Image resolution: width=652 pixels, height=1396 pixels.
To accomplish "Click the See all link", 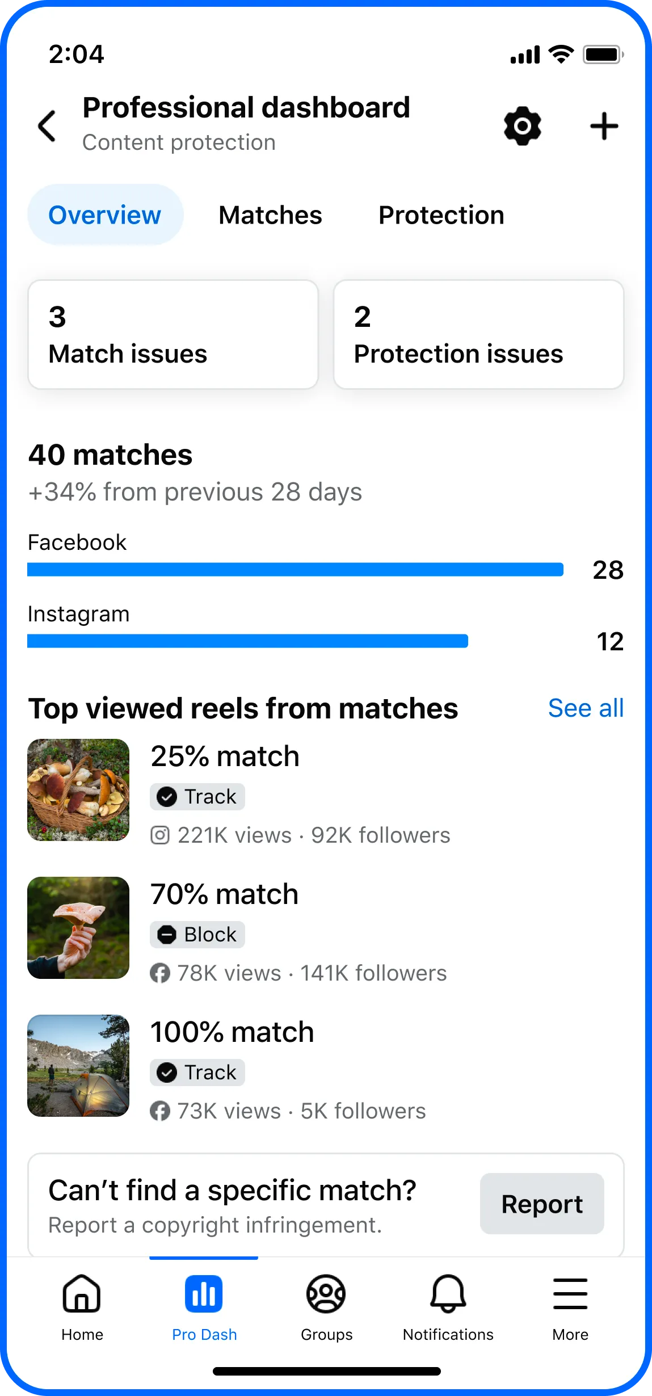I will click(x=586, y=708).
